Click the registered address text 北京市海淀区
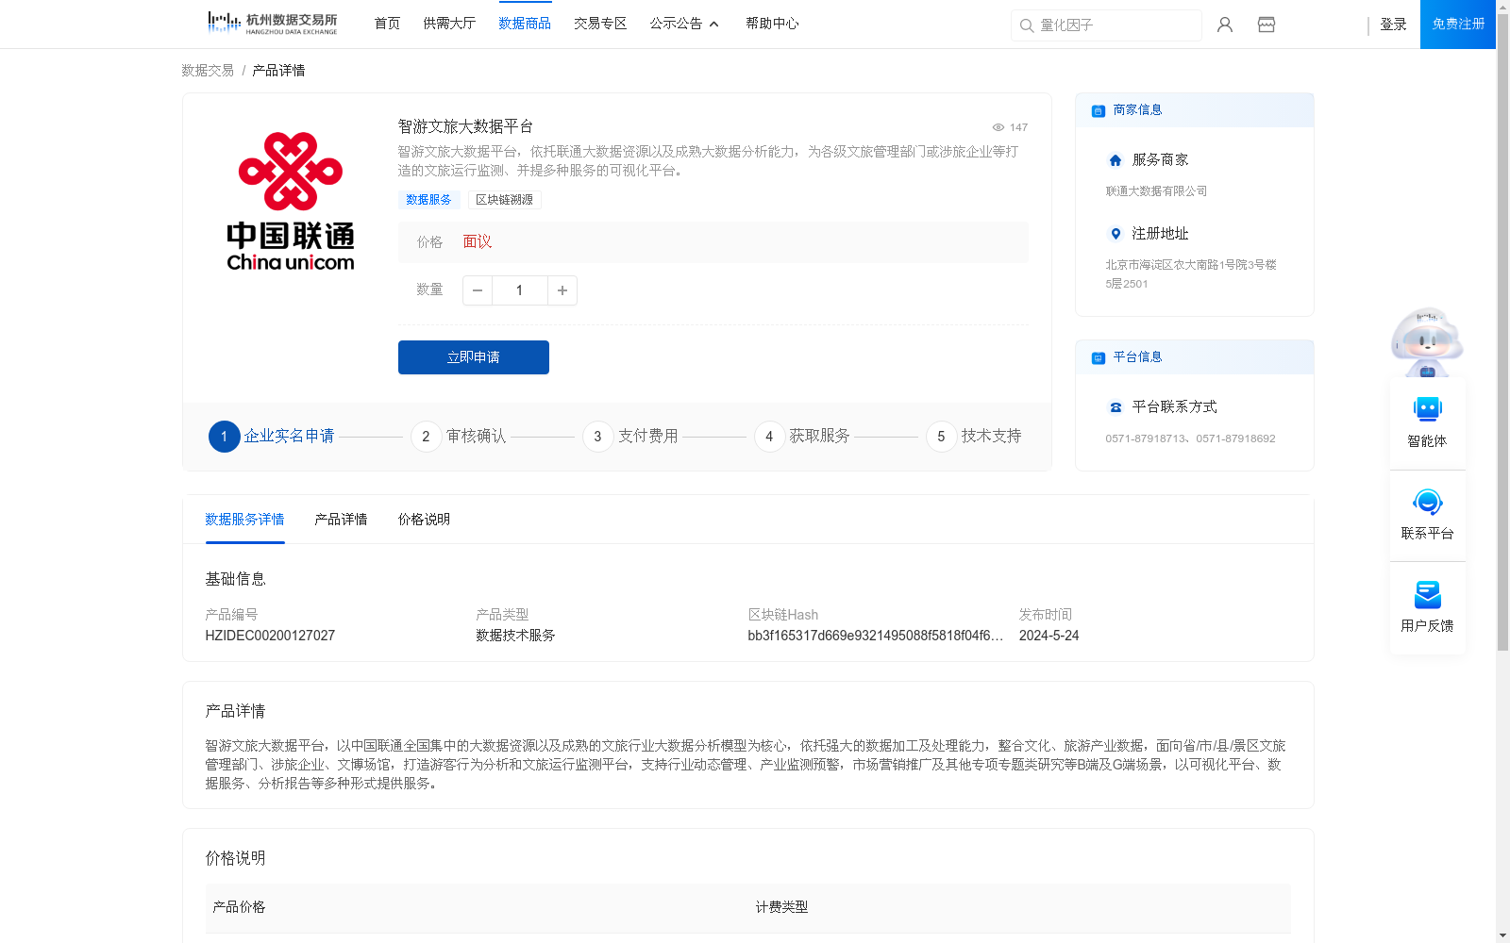This screenshot has height=943, width=1510. [1191, 274]
